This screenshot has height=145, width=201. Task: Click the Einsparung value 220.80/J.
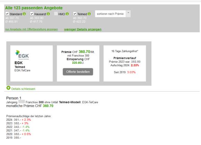click(x=78, y=63)
